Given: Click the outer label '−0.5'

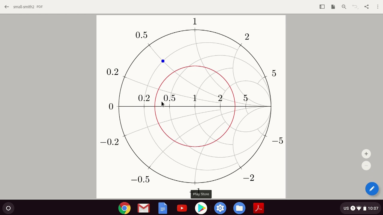Looking at the screenshot, I should click(x=140, y=179).
